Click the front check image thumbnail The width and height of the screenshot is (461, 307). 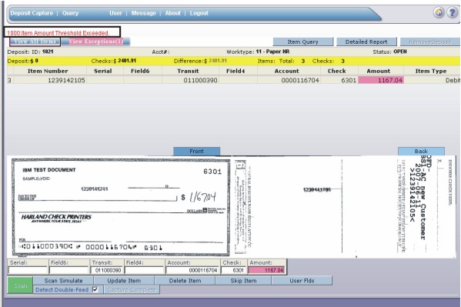121,207
